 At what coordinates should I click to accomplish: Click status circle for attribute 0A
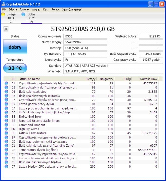pos(6,108)
